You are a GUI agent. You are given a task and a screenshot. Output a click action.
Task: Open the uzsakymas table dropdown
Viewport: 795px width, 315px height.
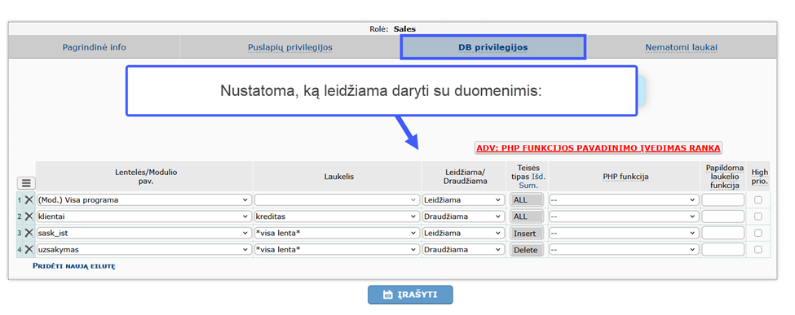coord(144,250)
